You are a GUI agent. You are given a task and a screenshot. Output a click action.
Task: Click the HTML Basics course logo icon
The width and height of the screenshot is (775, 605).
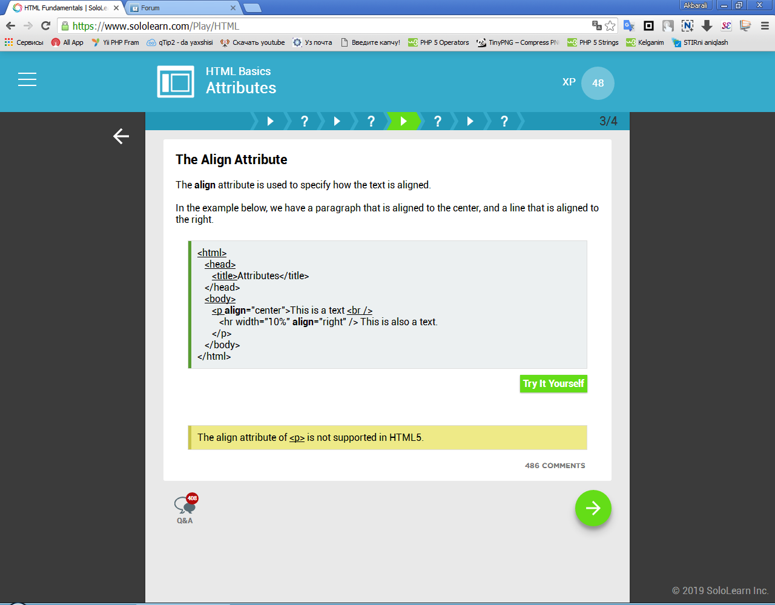(x=176, y=82)
